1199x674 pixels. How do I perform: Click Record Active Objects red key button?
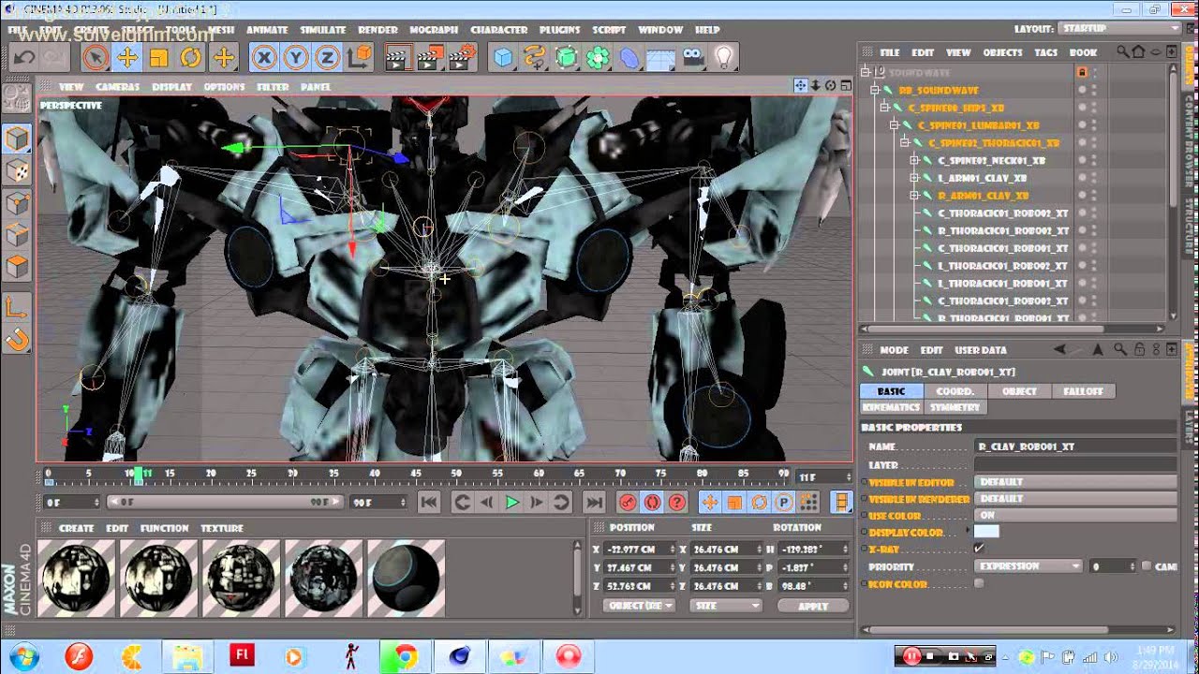(628, 503)
